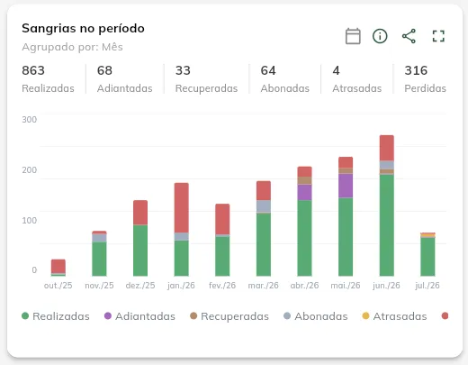The image size is (468, 365).
Task: Click the 300 y-axis label
Action: tap(30, 120)
